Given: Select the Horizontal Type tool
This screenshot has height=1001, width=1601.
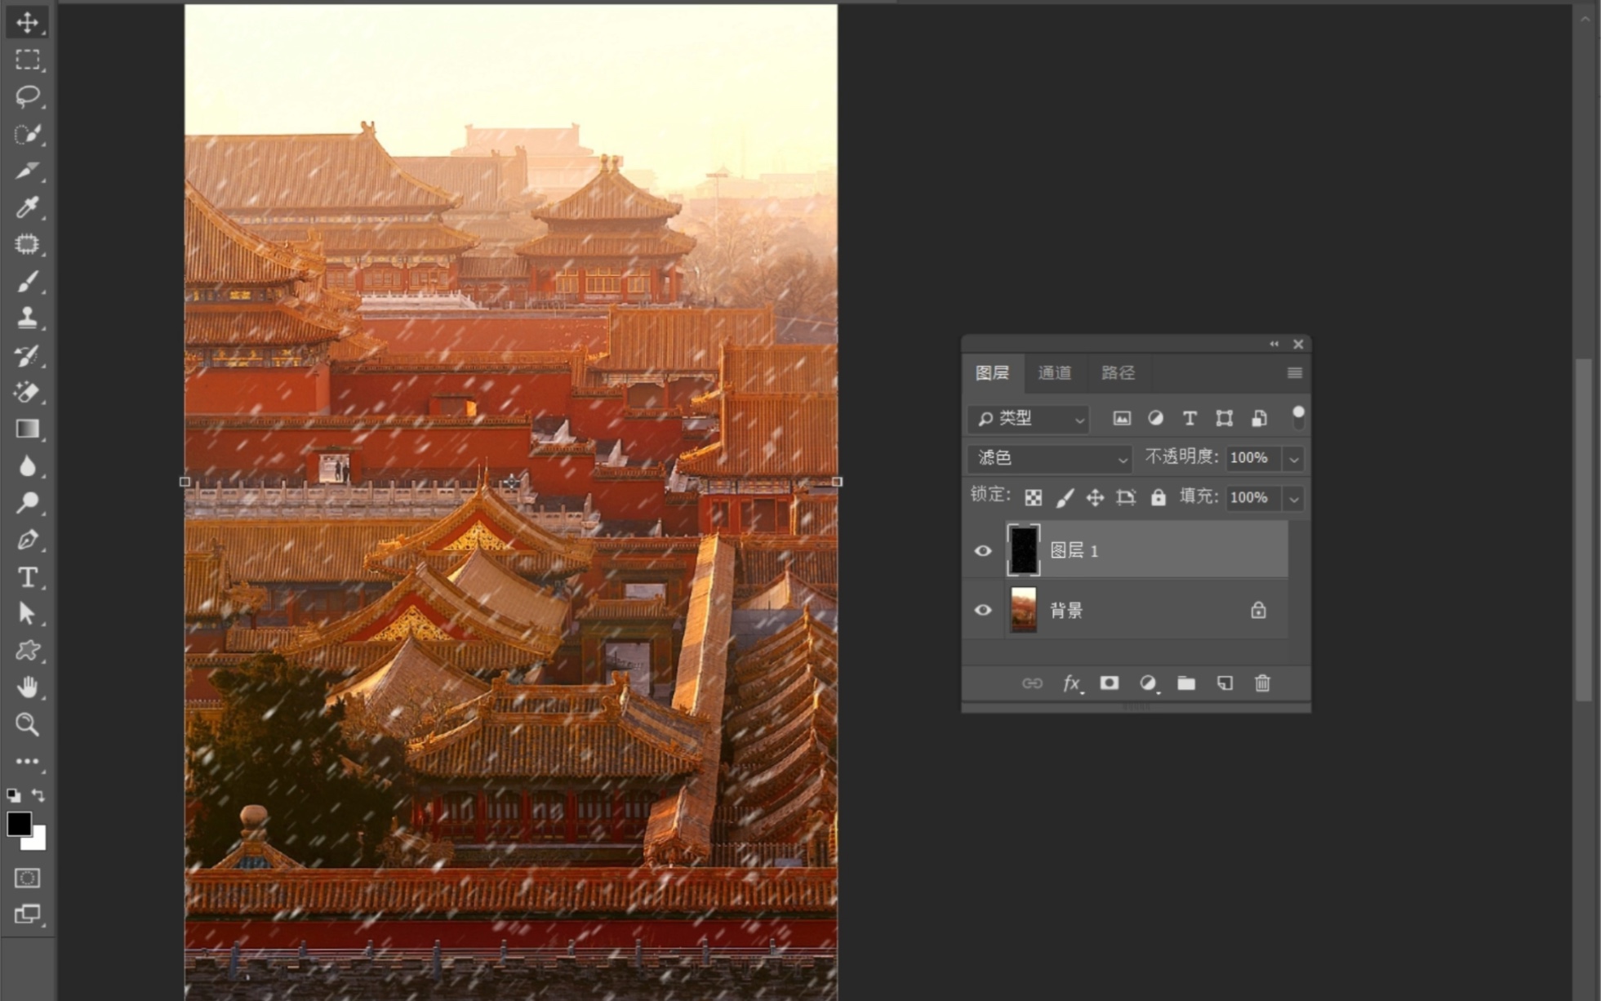Looking at the screenshot, I should [27, 577].
